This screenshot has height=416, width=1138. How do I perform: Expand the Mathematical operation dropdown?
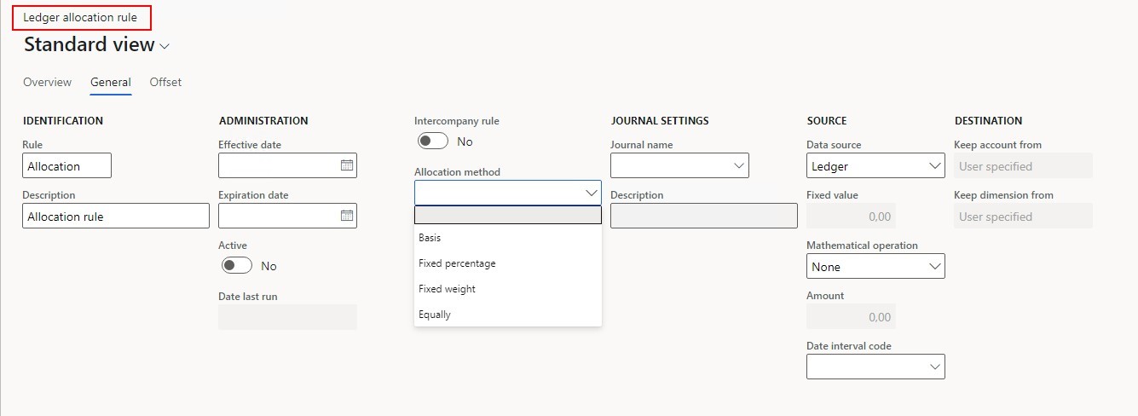[934, 267]
